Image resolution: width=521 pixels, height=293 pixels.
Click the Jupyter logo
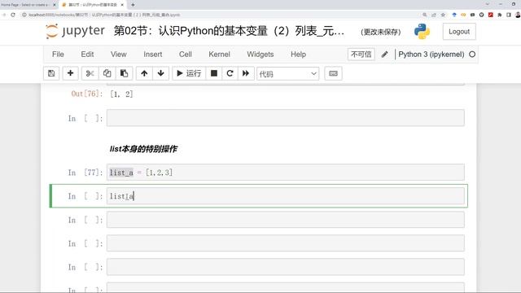[75, 31]
